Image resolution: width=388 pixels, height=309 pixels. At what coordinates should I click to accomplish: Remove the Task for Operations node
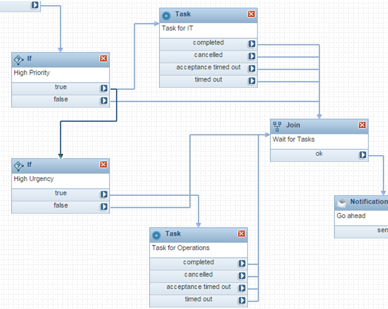click(x=241, y=234)
